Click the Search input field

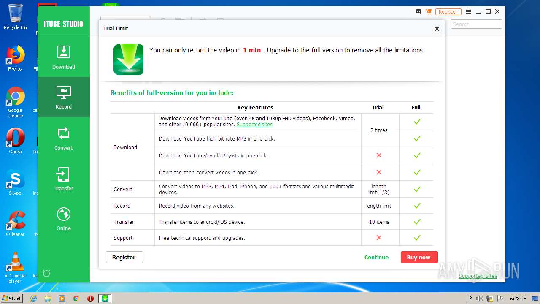pos(476,24)
